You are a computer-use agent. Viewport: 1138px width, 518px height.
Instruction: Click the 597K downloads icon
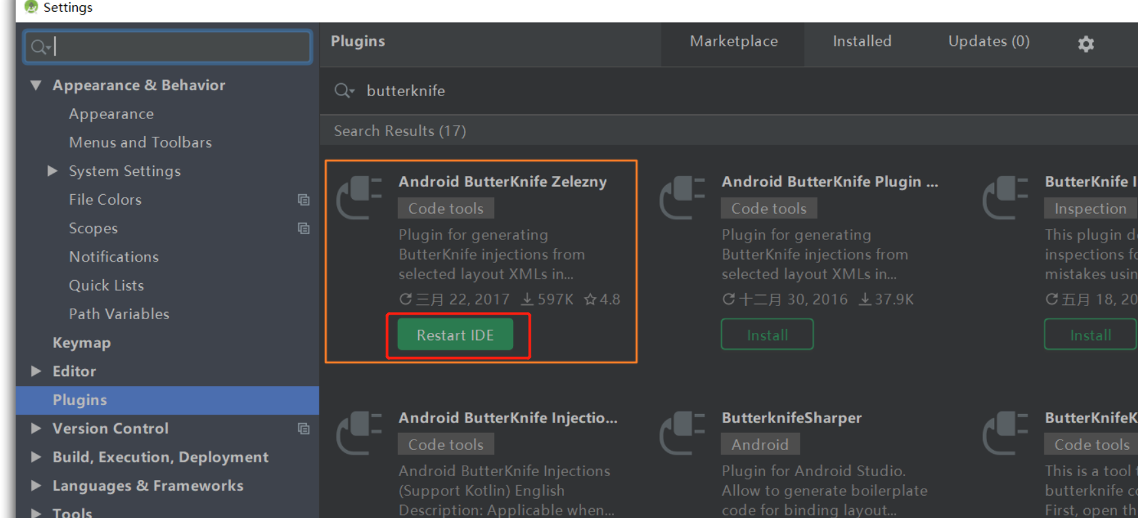527,300
